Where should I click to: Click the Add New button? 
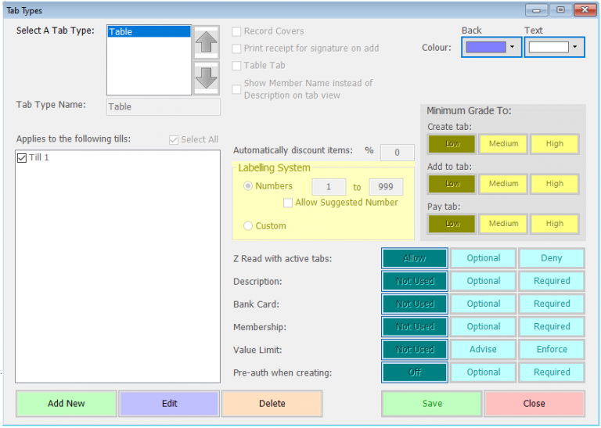67,404
